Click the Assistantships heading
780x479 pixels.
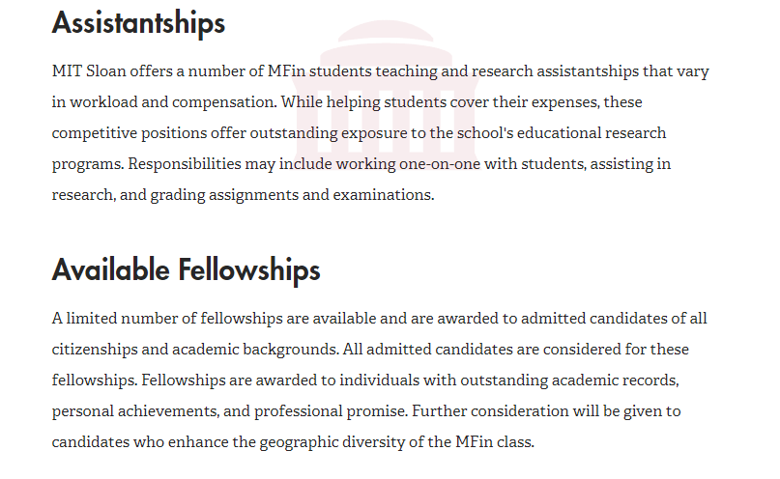pos(138,23)
